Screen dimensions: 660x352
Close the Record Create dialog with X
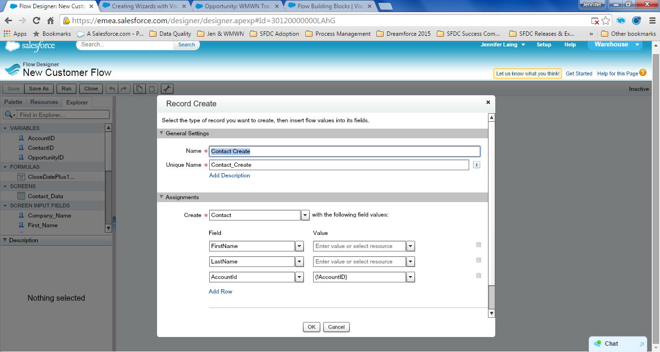(x=488, y=103)
